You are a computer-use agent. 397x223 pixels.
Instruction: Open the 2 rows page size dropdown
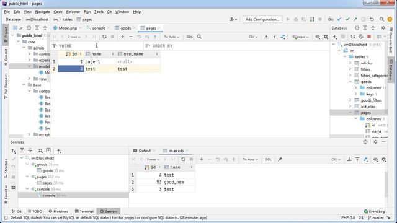[x=74, y=37]
